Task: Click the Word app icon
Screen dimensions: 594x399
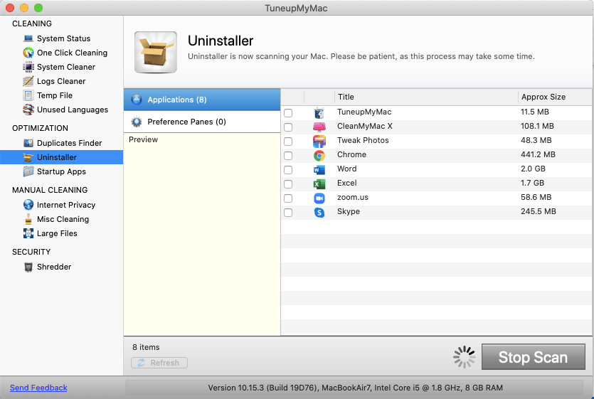Action: (319, 170)
